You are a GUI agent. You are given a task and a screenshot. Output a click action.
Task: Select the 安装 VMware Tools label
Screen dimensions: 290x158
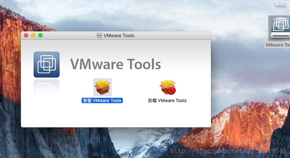click(102, 101)
